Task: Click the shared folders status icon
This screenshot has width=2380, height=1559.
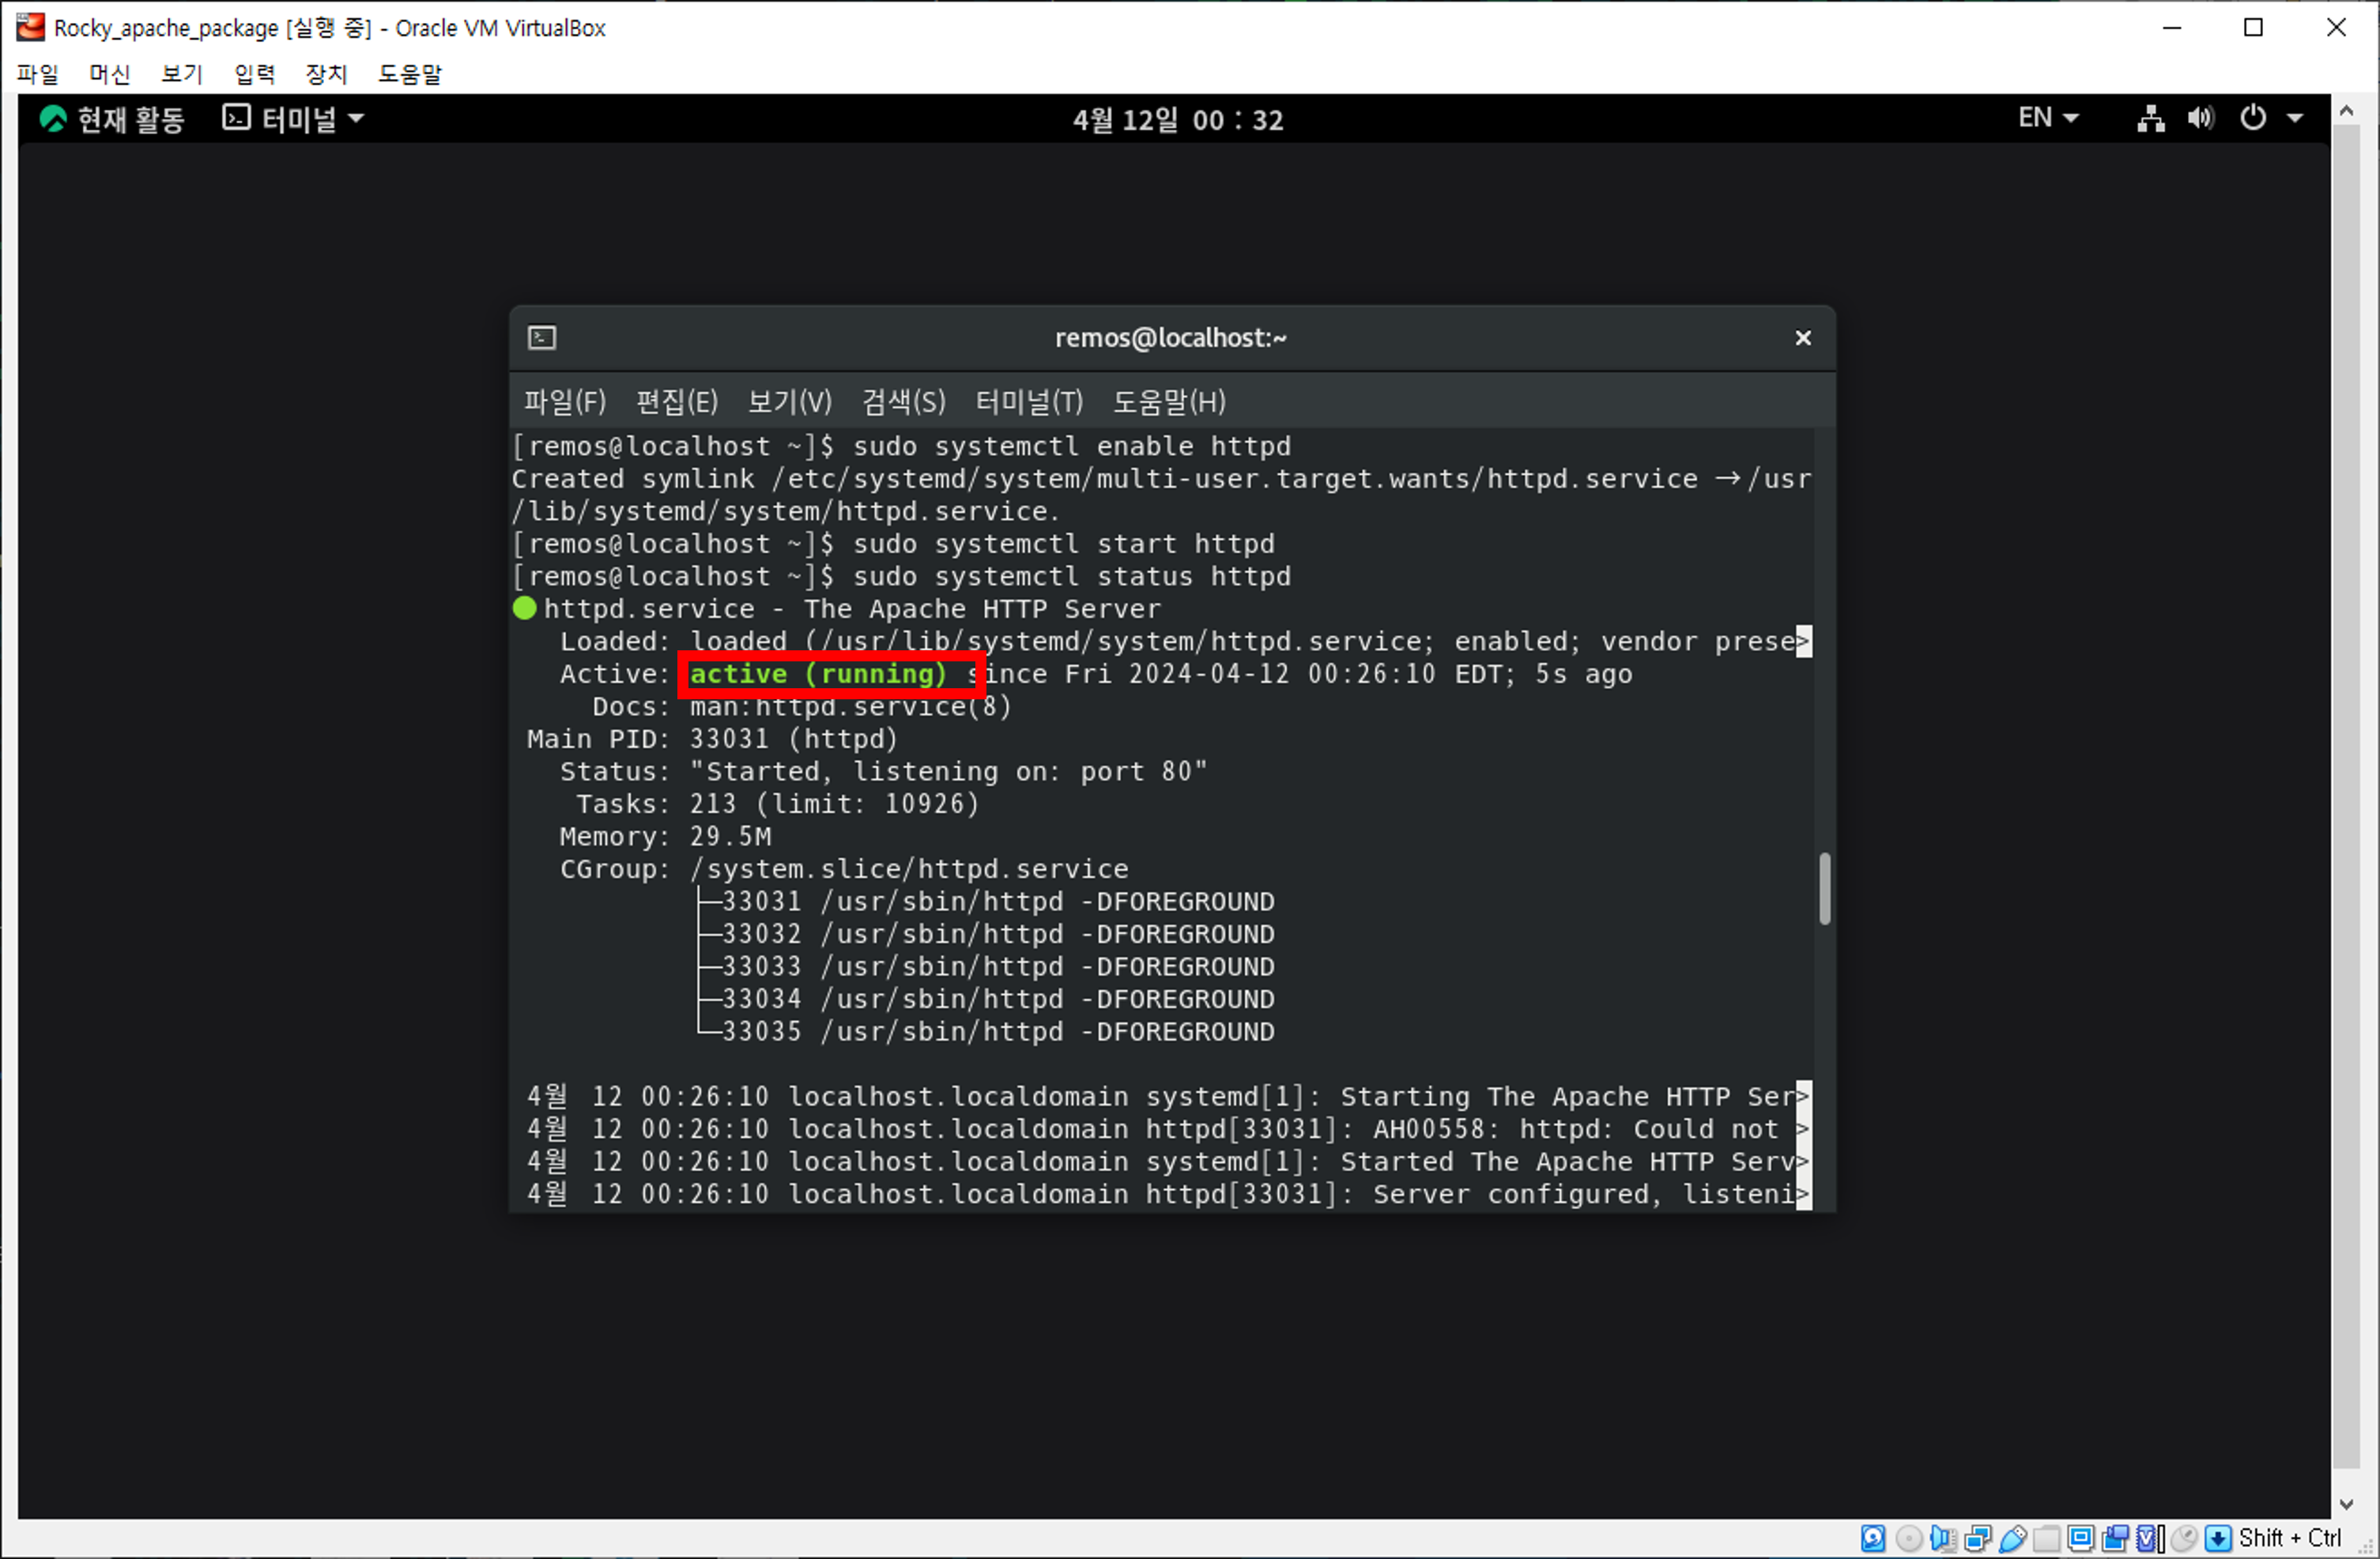Action: point(2047,1538)
